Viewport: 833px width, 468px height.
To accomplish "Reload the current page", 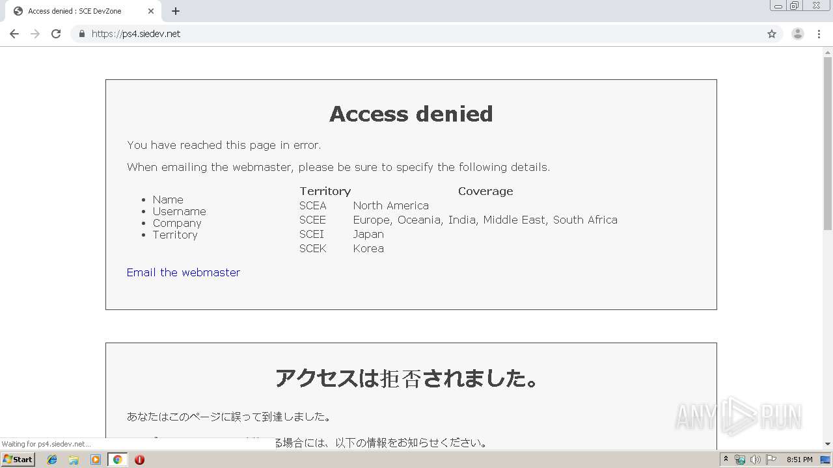I will pyautogui.click(x=56, y=34).
